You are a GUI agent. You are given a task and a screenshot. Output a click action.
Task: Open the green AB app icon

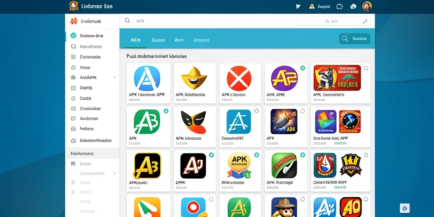[x=147, y=122]
